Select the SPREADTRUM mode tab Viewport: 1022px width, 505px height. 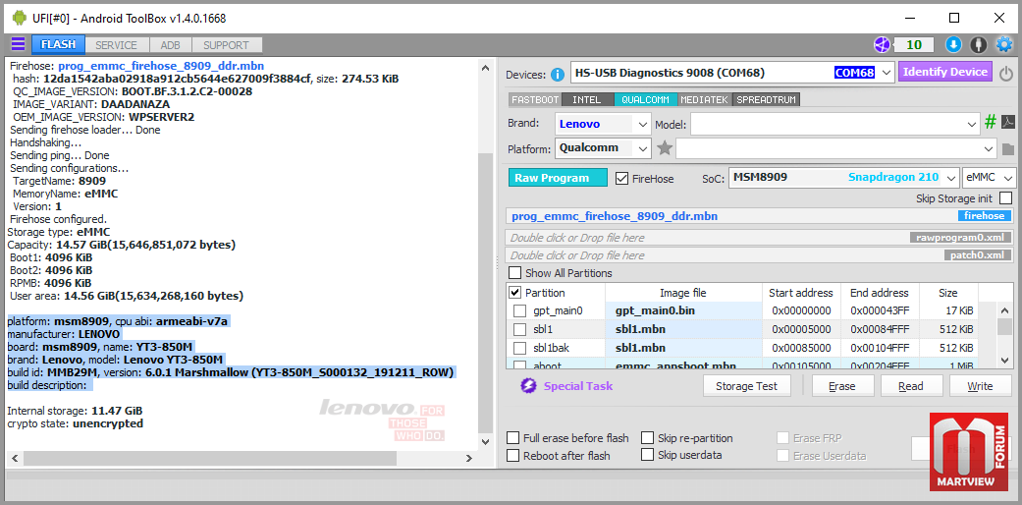(766, 100)
